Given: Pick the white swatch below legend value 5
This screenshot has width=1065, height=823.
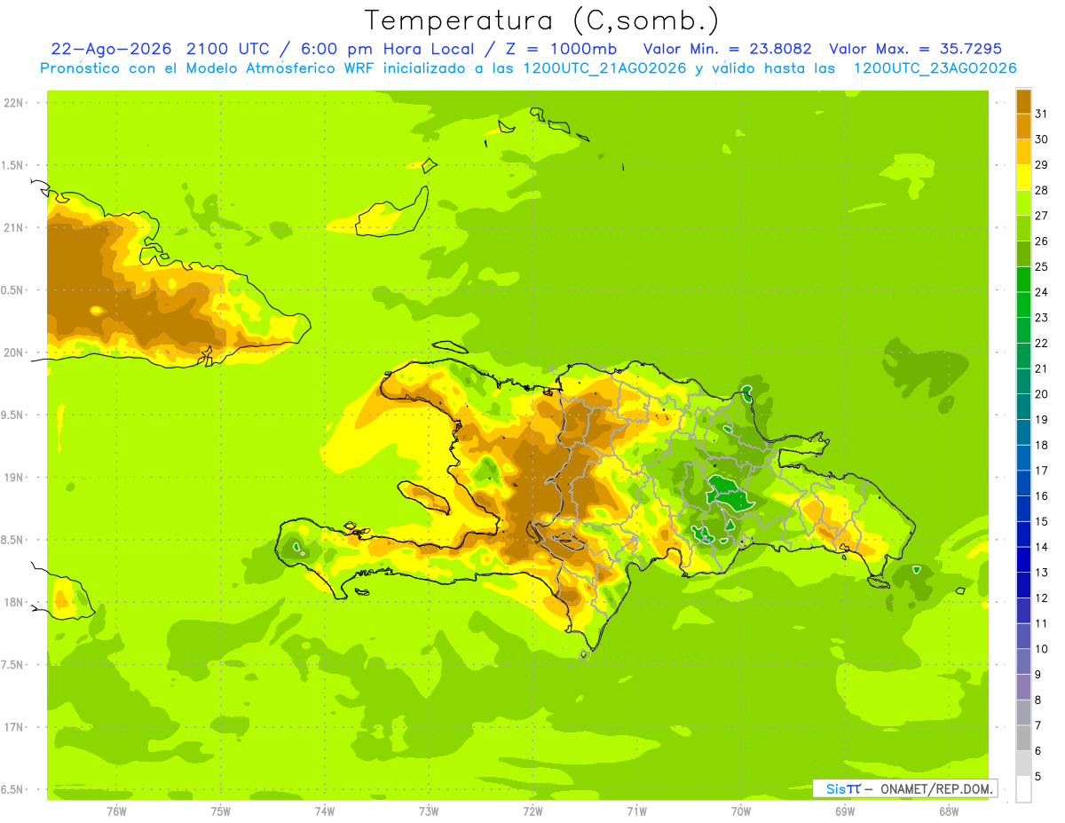Looking at the screenshot, I should tap(1023, 789).
